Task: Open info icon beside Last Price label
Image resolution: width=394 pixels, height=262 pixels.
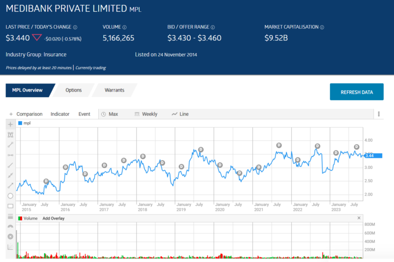Action: pyautogui.click(x=75, y=27)
